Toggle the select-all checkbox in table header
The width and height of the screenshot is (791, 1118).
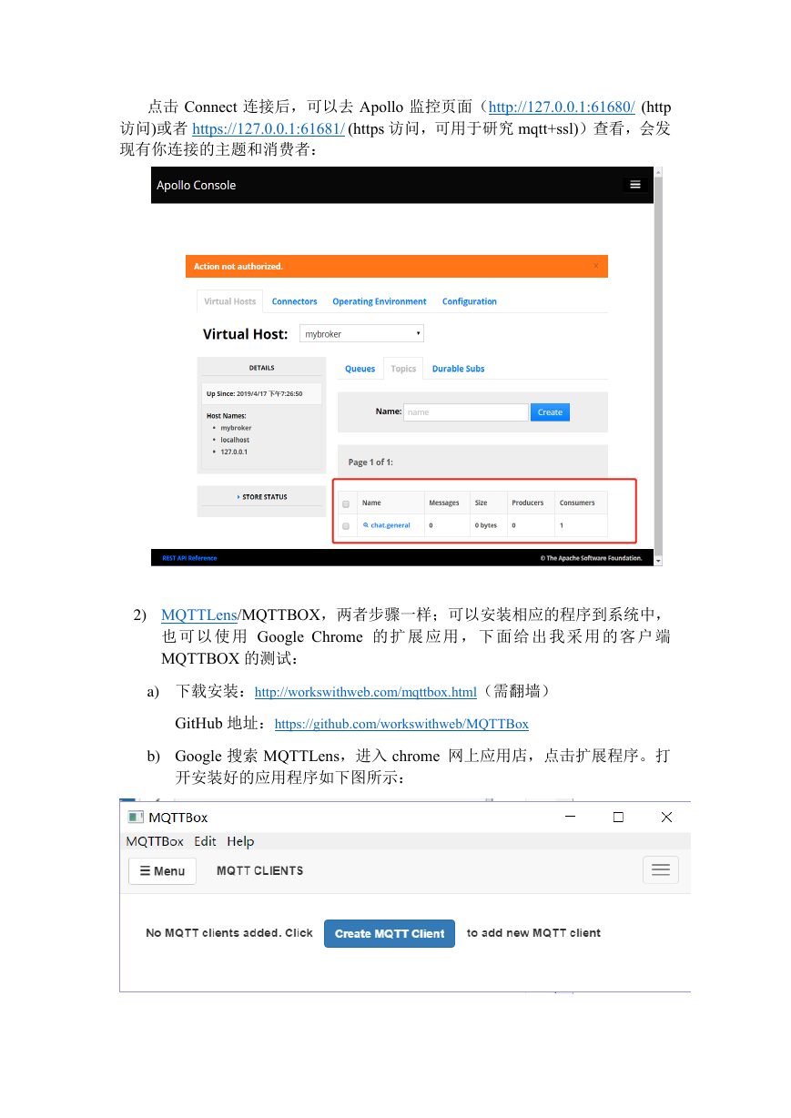(x=346, y=503)
